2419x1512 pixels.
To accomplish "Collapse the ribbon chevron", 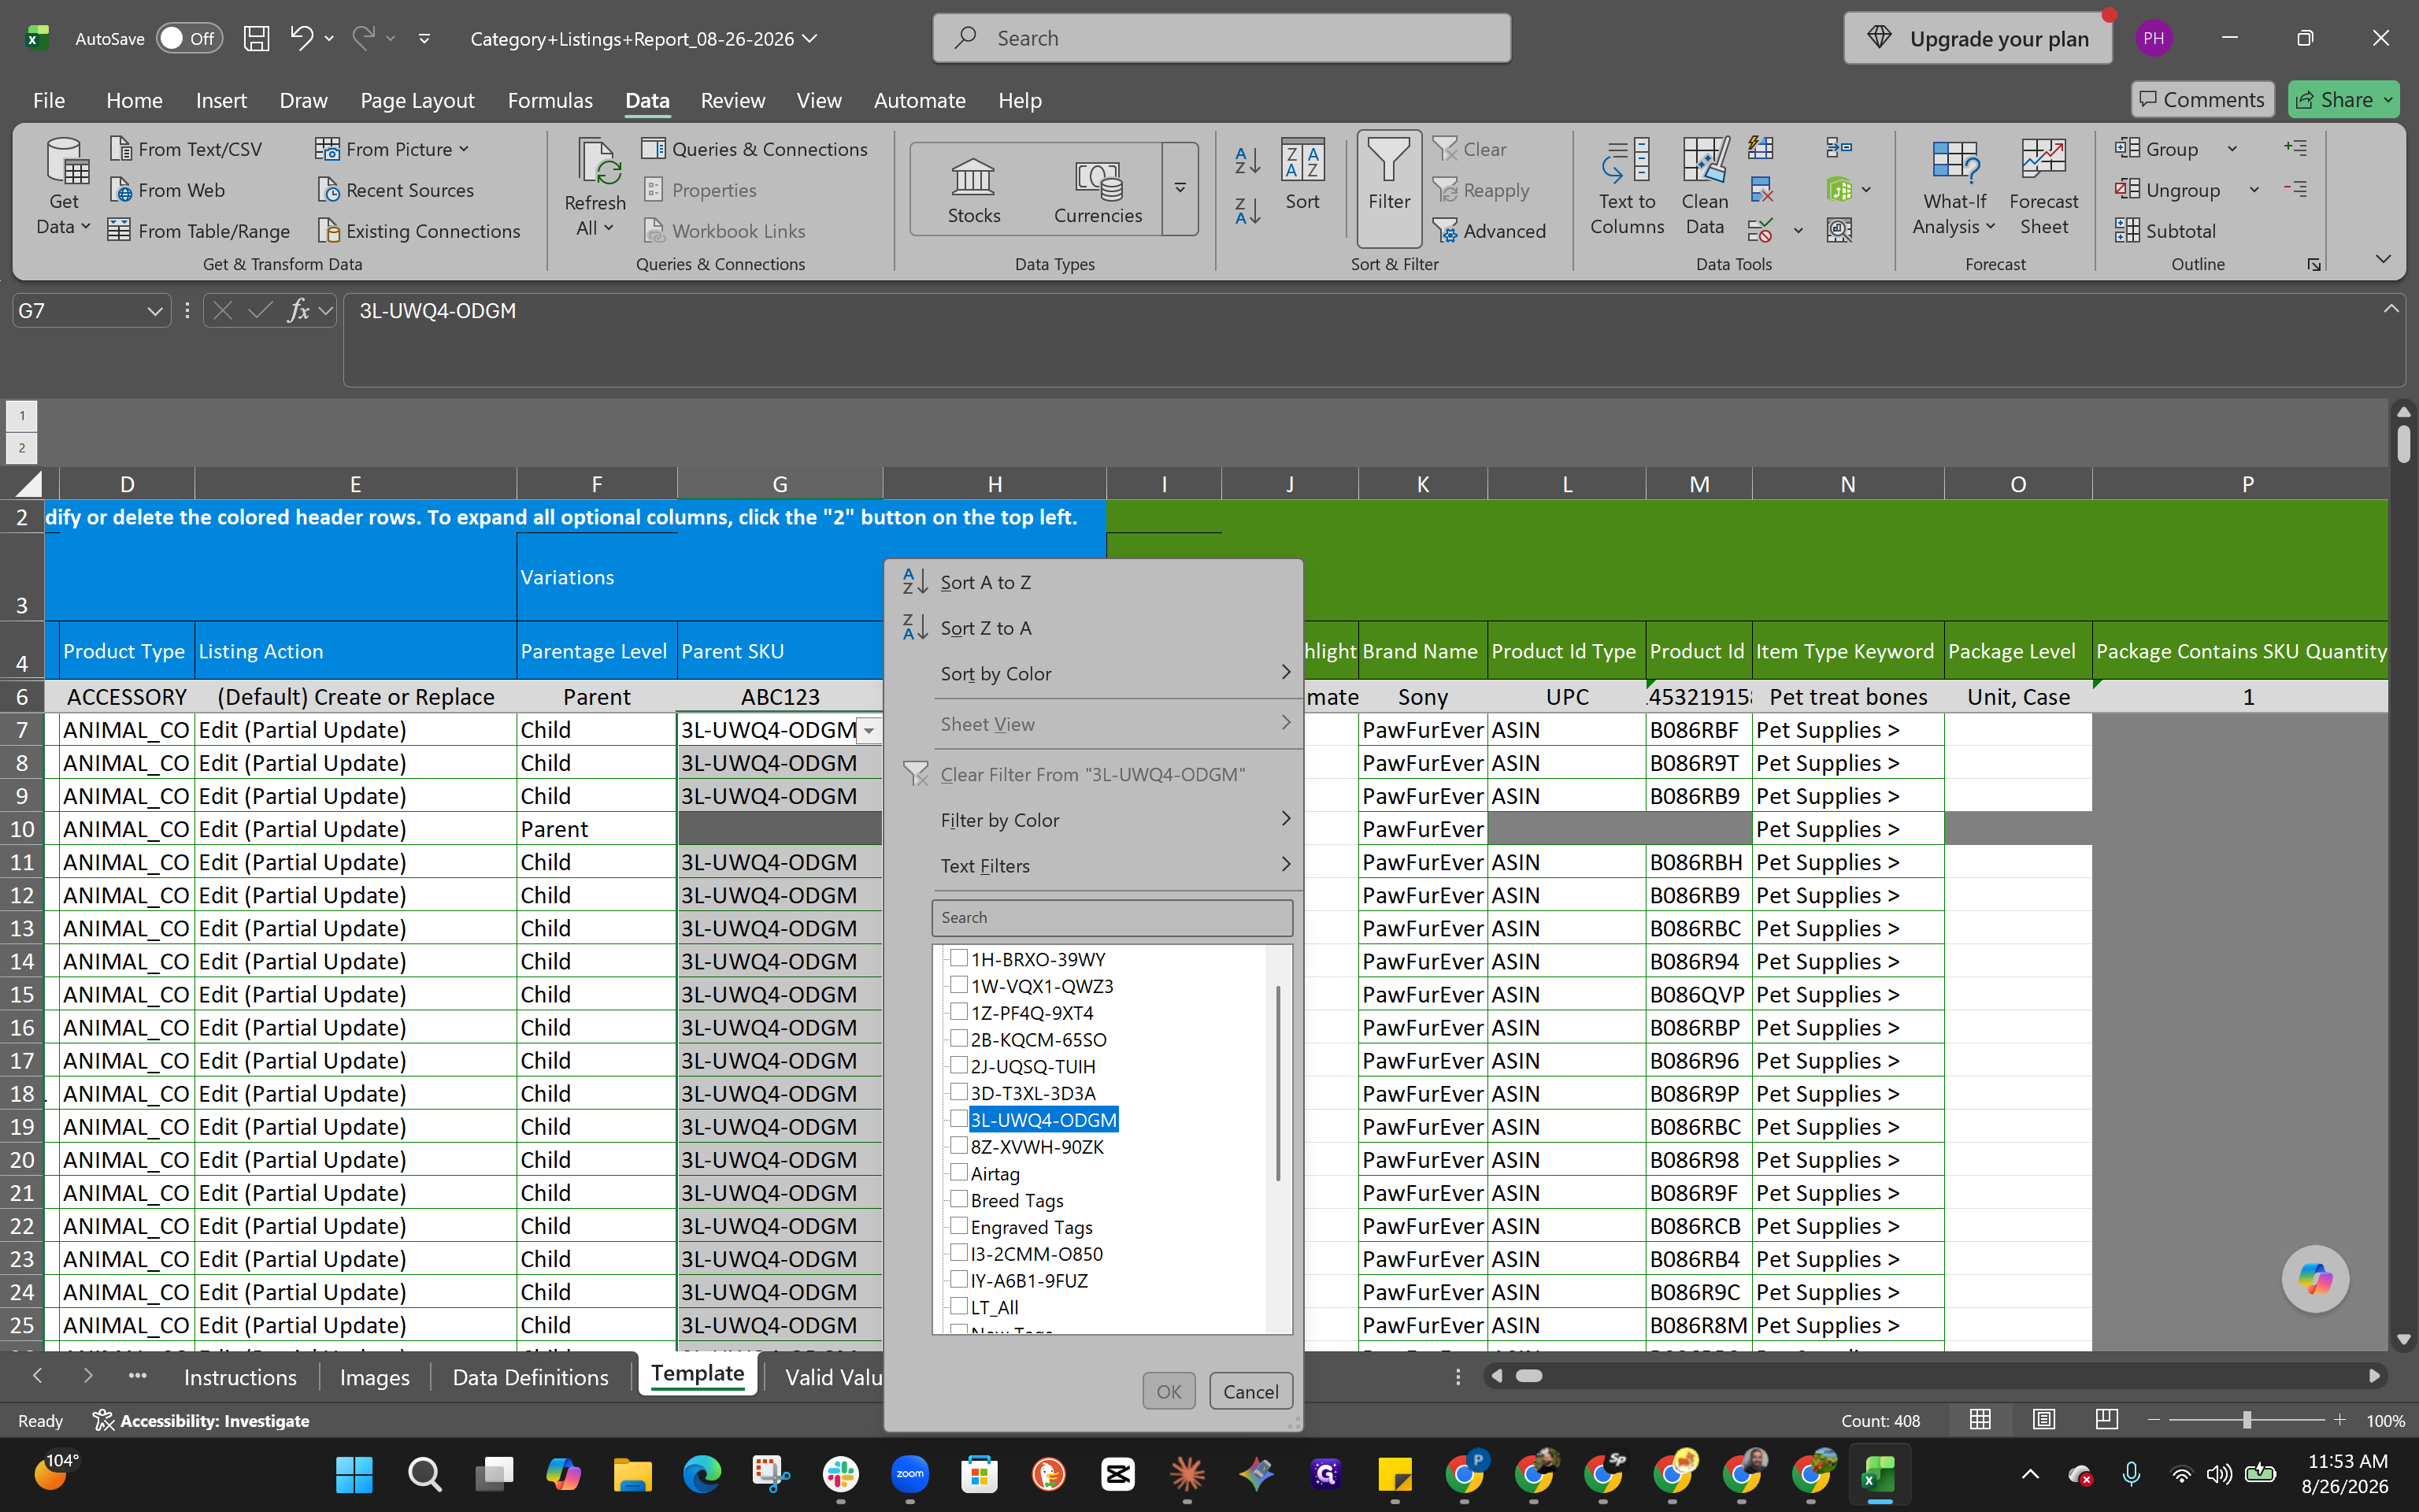I will [x=2383, y=260].
